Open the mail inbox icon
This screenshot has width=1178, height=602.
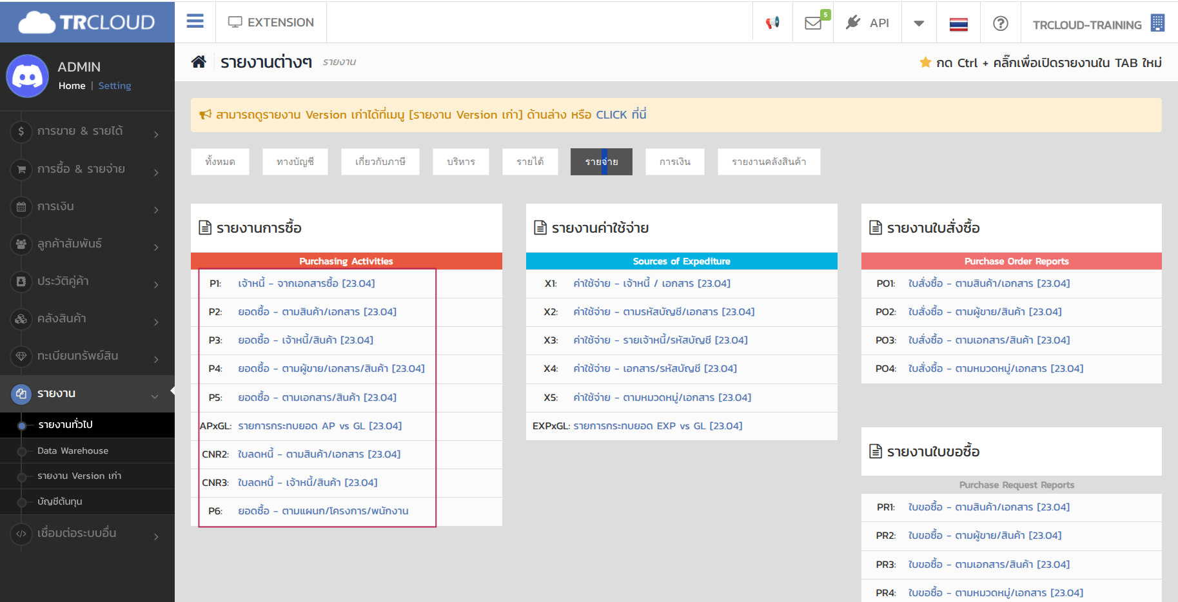point(813,23)
